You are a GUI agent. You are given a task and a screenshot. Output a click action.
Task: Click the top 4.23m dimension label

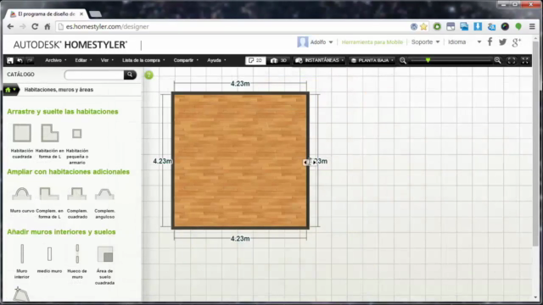(x=240, y=84)
